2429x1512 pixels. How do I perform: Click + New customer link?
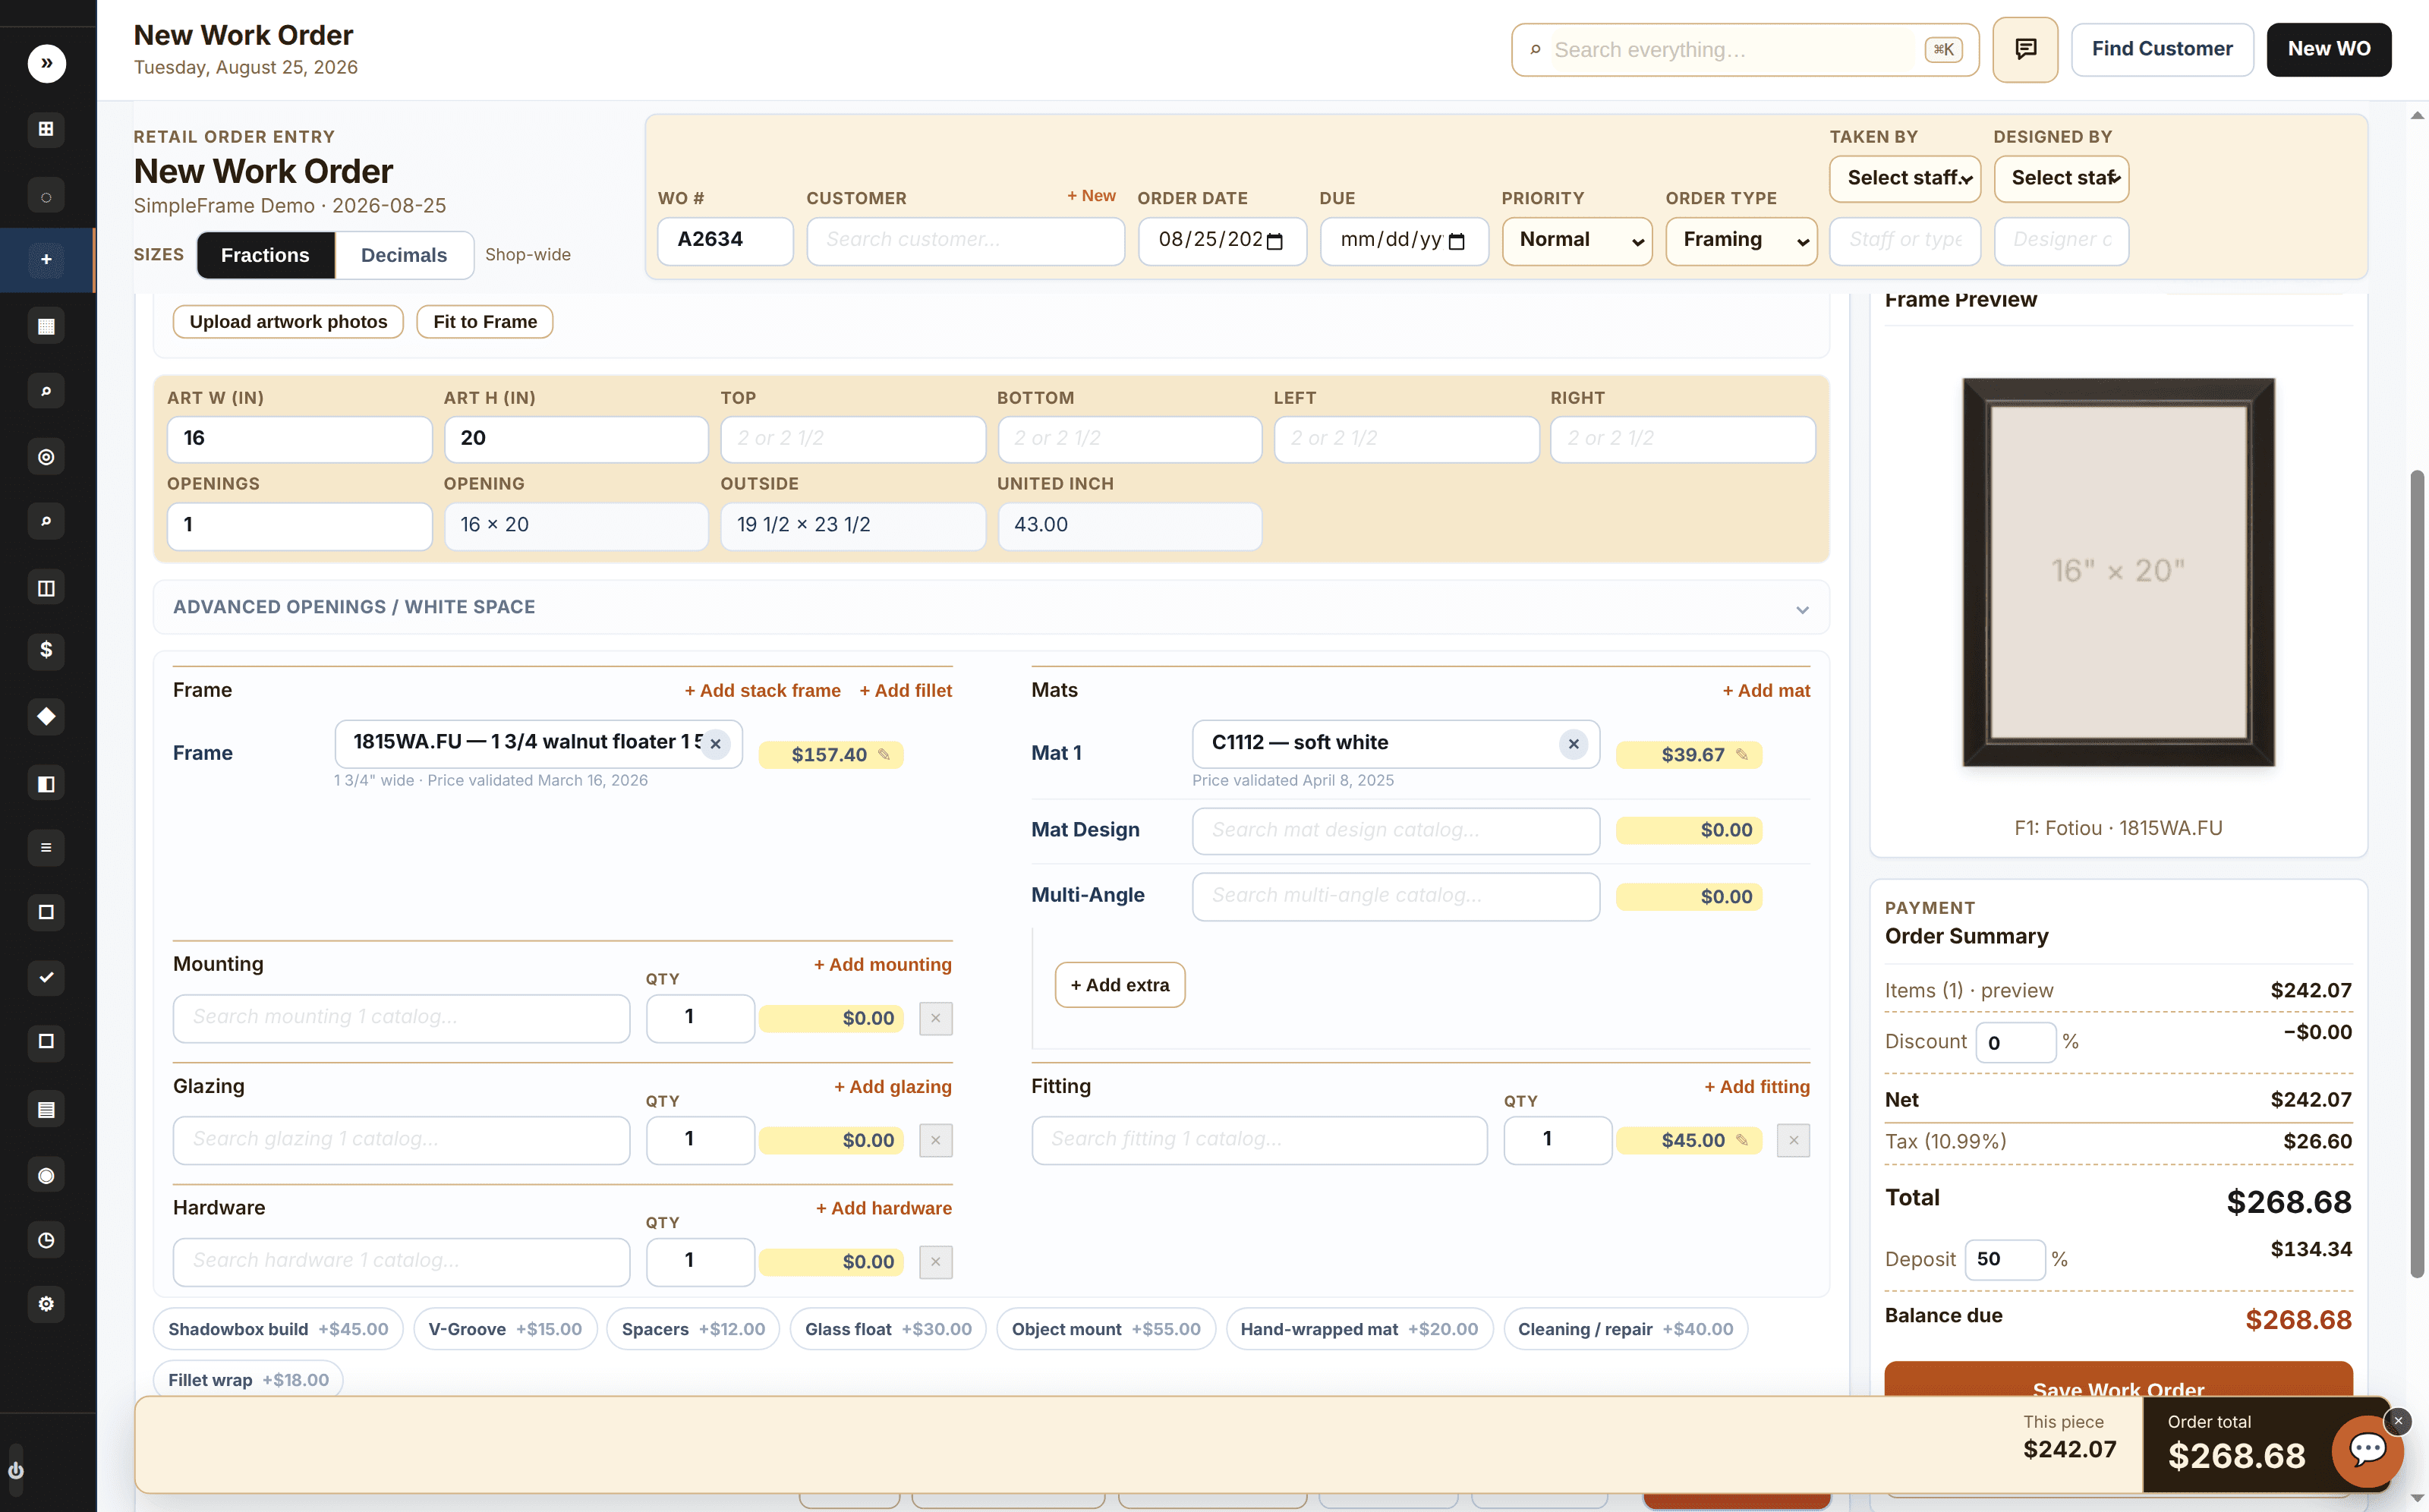coord(1091,196)
